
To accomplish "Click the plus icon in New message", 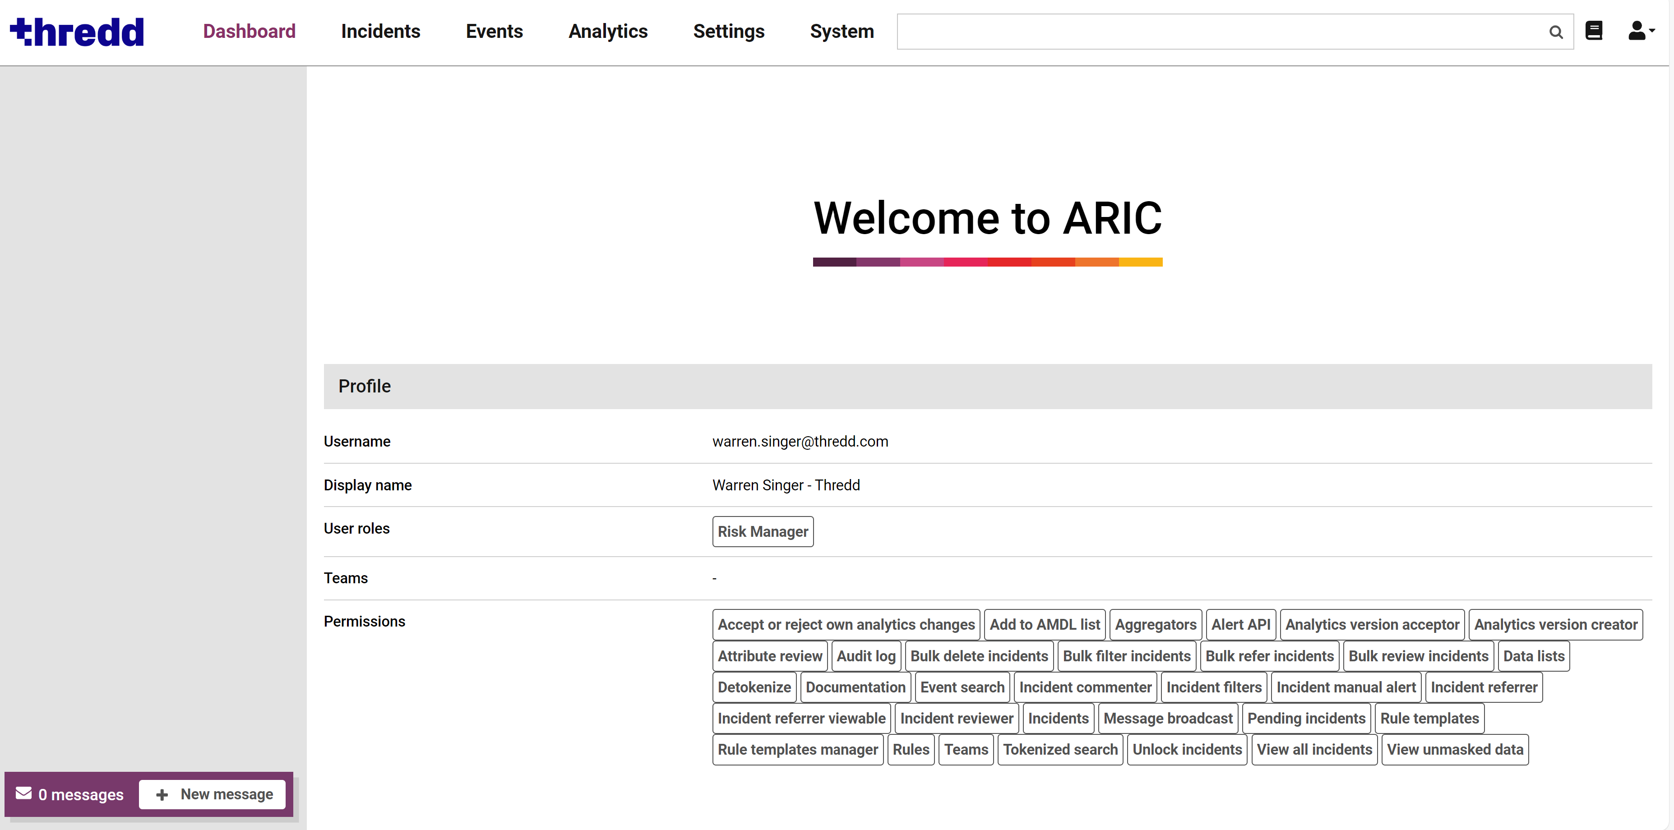I will [x=162, y=794].
